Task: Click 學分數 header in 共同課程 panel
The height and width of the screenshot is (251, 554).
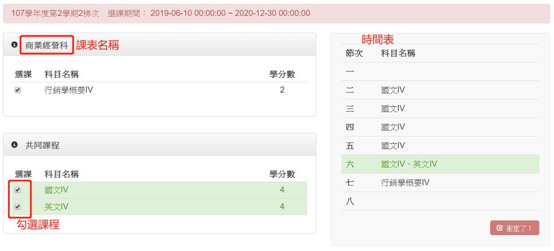Action: (282, 174)
